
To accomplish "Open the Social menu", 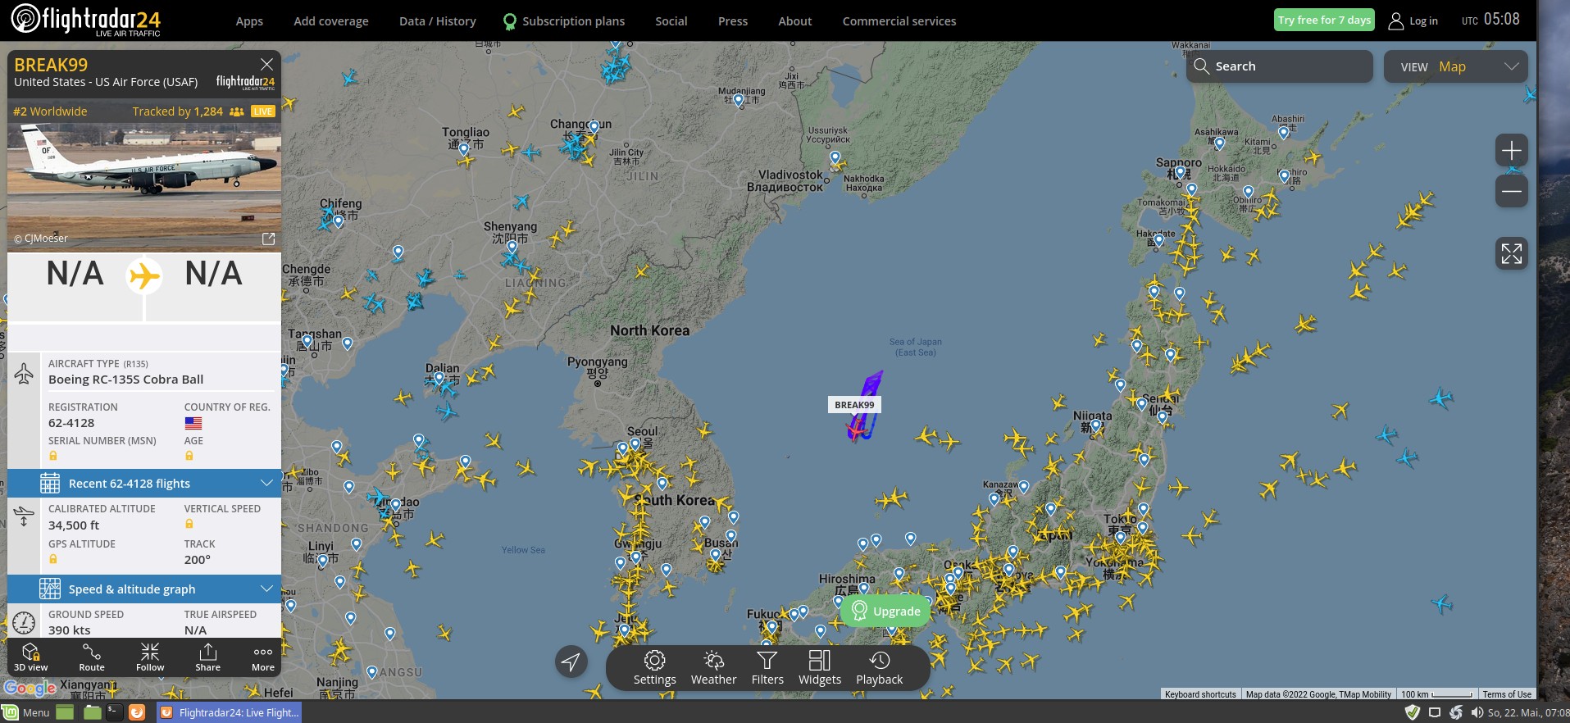I will (x=671, y=21).
